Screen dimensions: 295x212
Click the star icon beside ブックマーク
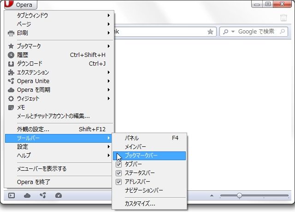point(11,46)
